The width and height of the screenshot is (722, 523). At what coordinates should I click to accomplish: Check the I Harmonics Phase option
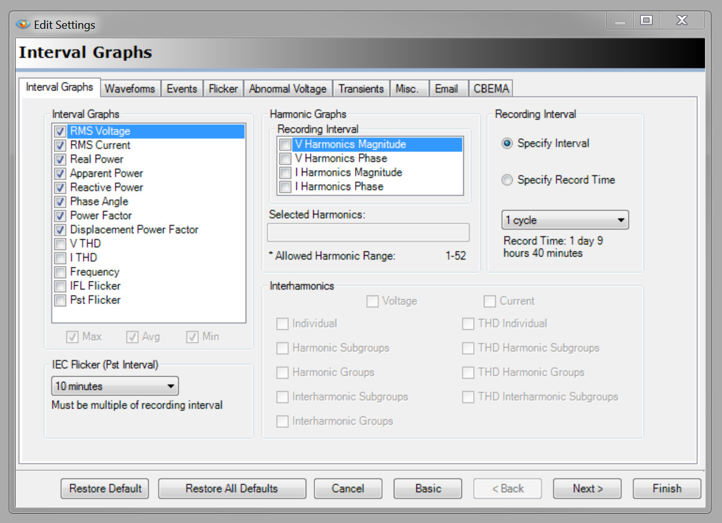pos(285,186)
